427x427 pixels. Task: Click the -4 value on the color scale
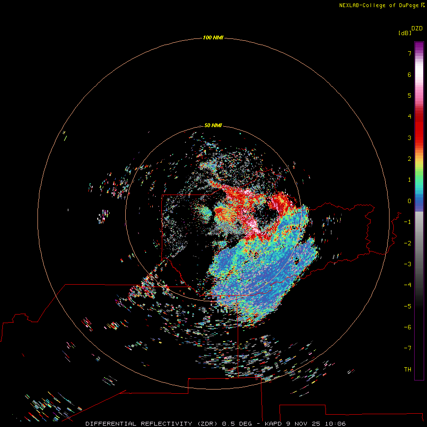tap(408, 285)
